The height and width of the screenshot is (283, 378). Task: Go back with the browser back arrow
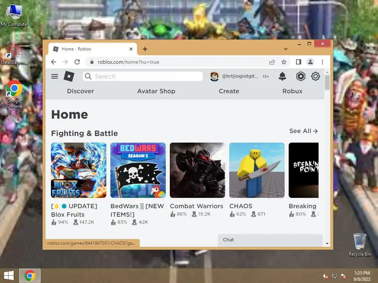(x=54, y=62)
